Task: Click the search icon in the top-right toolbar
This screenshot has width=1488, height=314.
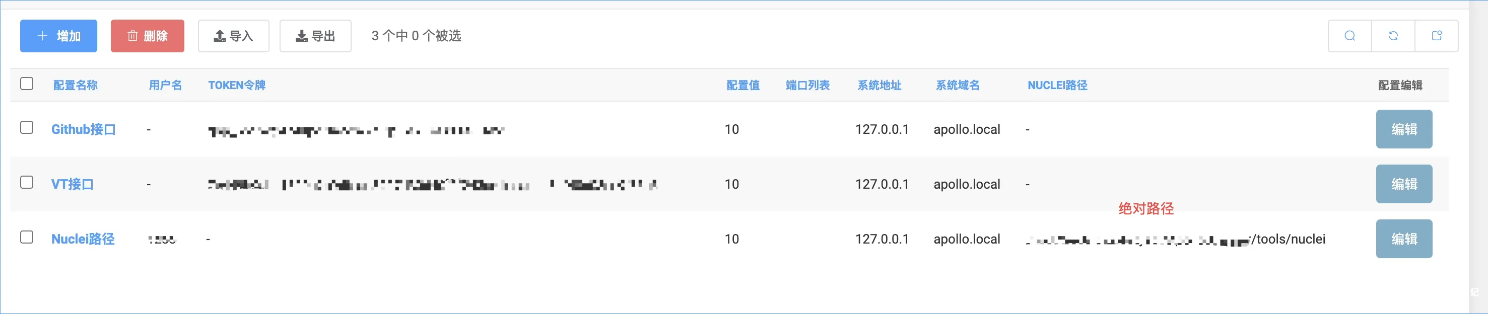Action: pyautogui.click(x=1350, y=35)
